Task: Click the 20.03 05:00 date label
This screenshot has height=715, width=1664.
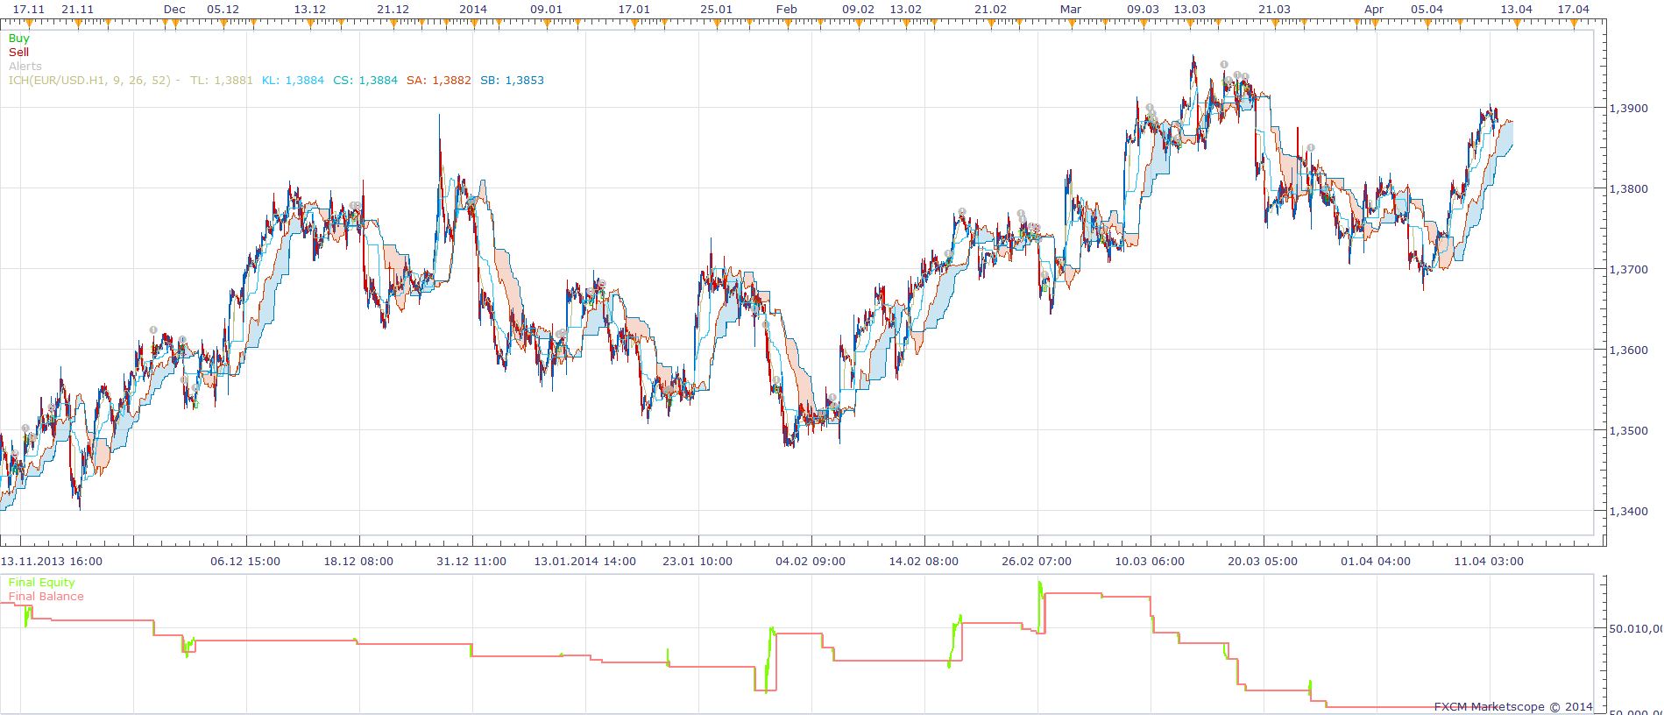Action: pos(1263,562)
